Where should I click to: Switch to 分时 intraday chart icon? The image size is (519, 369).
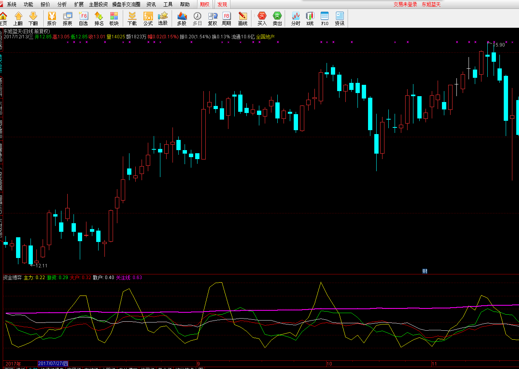point(296,18)
